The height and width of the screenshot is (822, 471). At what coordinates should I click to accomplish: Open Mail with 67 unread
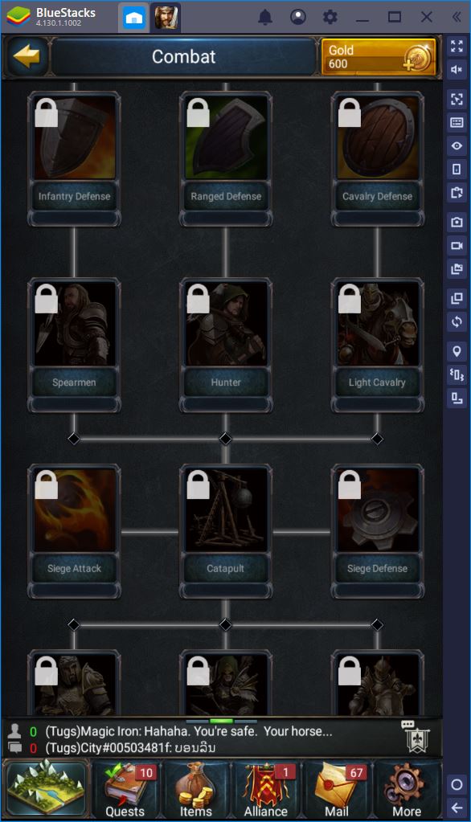tap(336, 789)
